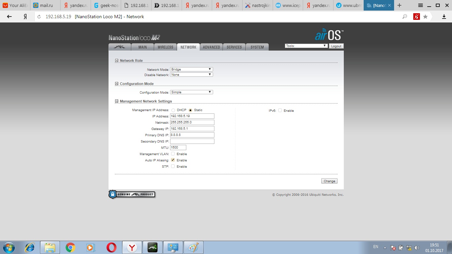Click the address bar search magnifier icon
Screen dimensions: 452x254
[404, 17]
